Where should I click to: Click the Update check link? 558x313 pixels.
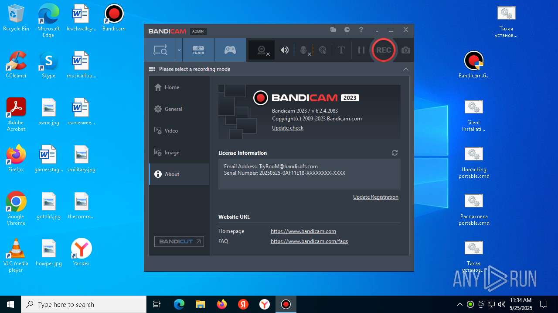(x=288, y=128)
